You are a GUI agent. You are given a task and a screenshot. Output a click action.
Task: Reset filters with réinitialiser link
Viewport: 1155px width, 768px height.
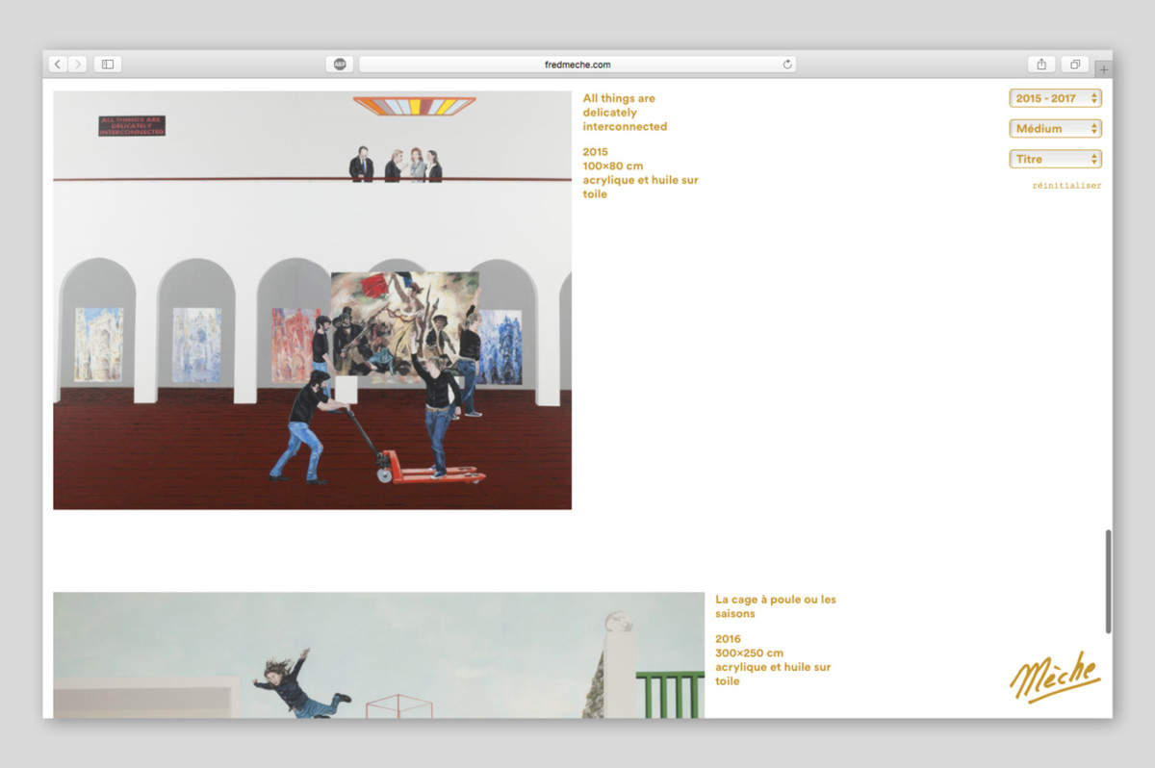[1066, 186]
